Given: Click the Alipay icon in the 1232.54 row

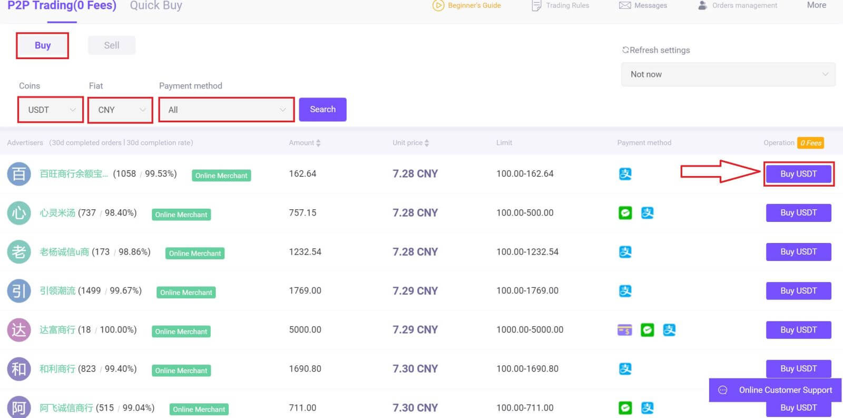Looking at the screenshot, I should (x=625, y=252).
